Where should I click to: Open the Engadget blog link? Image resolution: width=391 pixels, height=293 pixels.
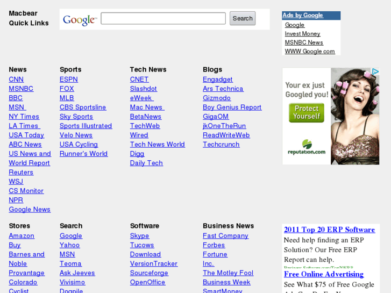click(218, 79)
